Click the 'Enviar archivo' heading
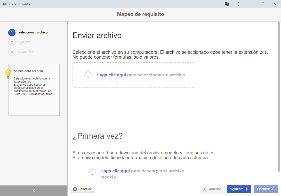 (x=97, y=35)
